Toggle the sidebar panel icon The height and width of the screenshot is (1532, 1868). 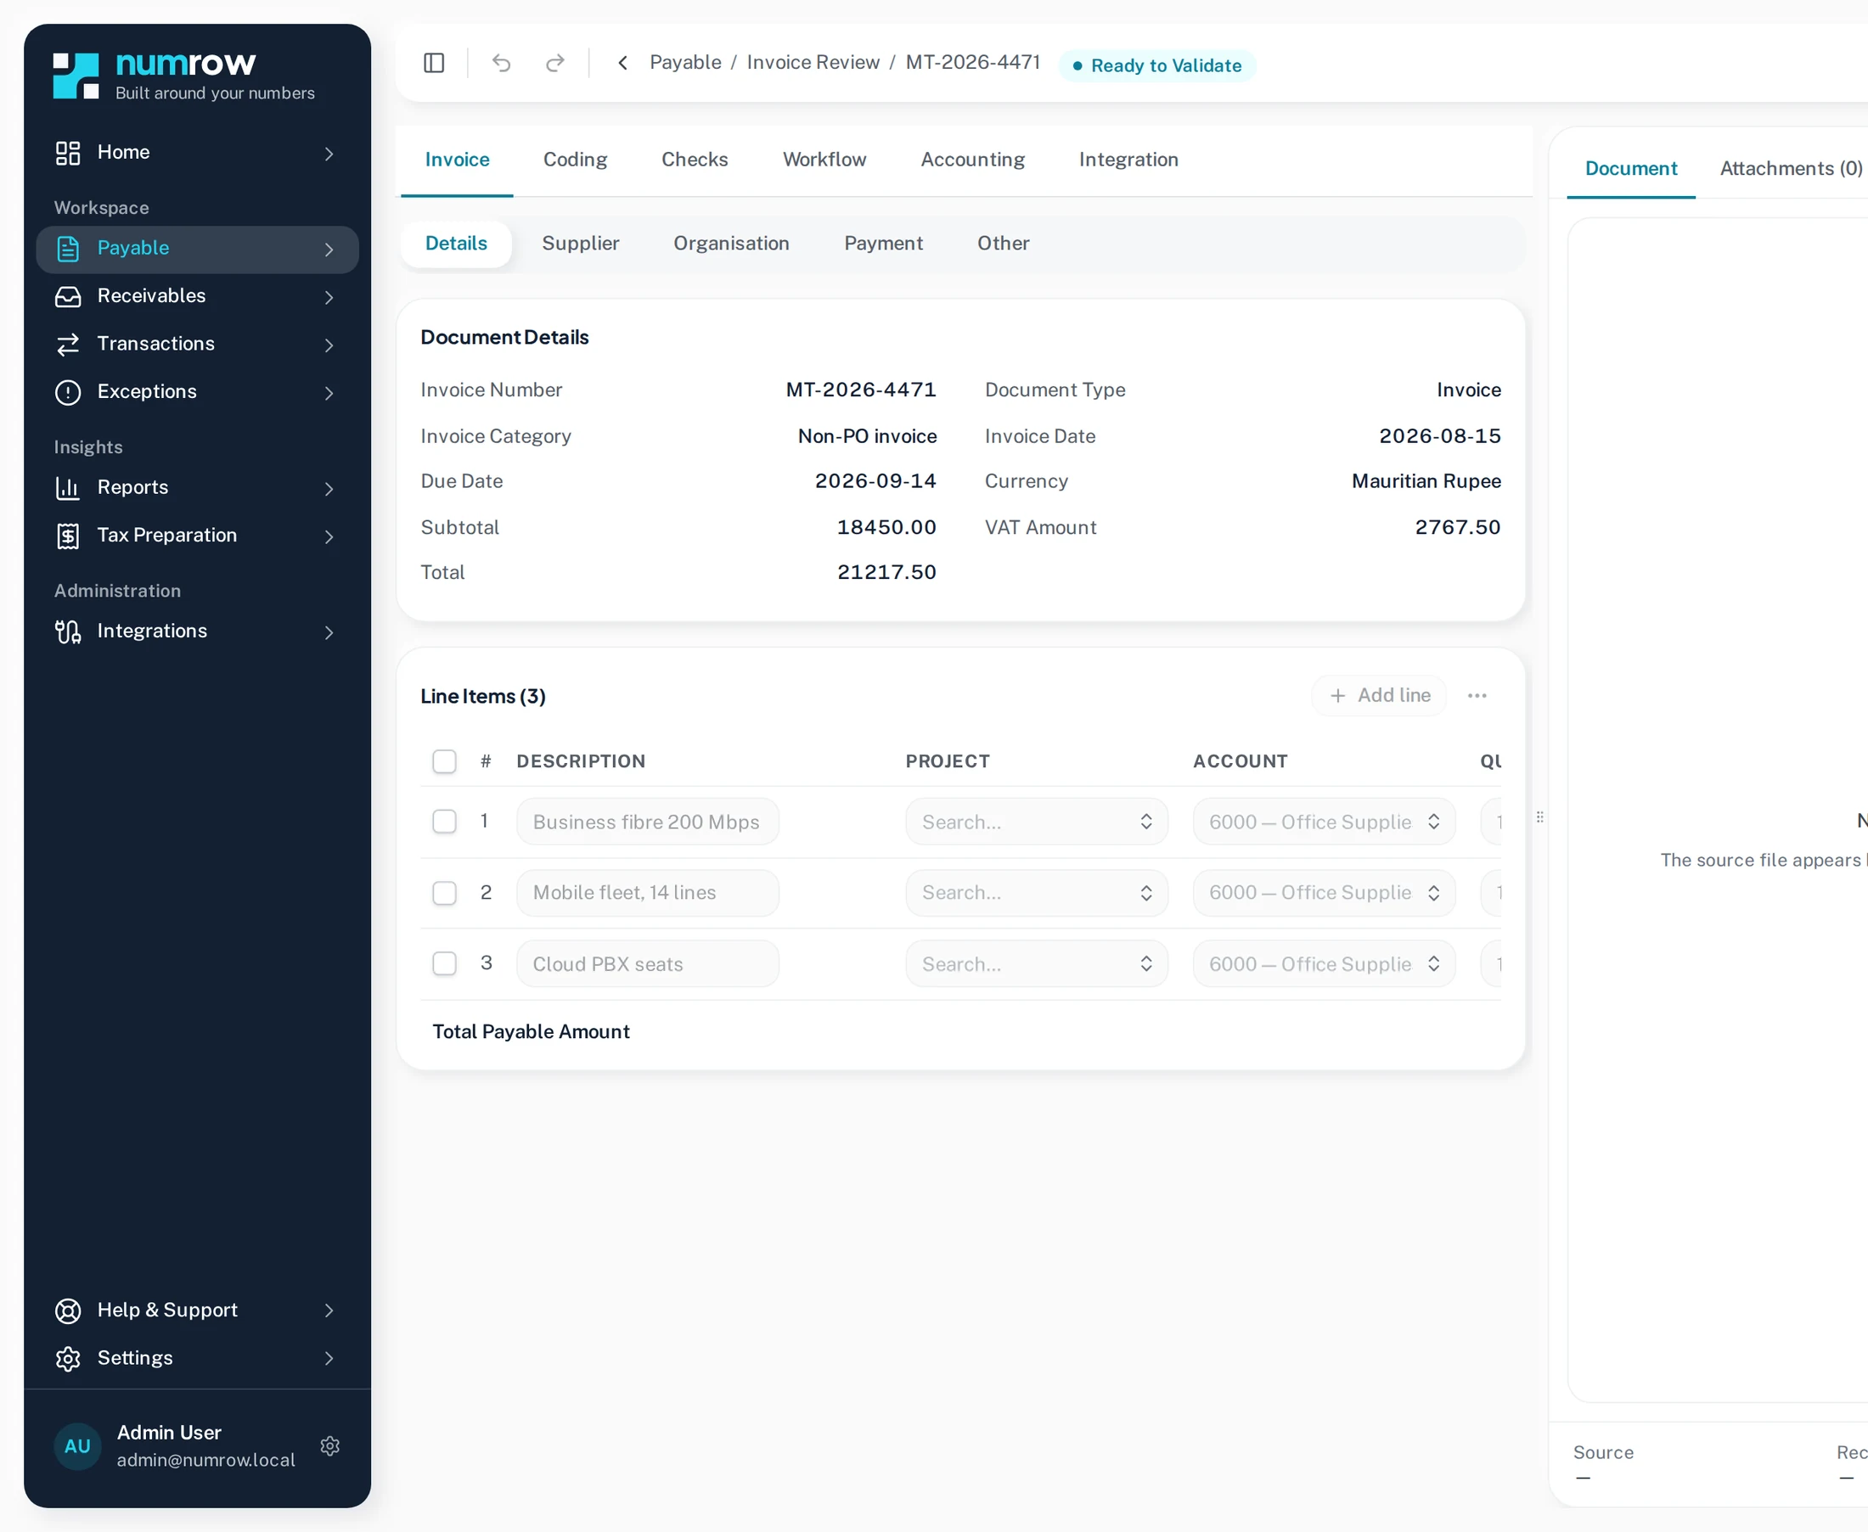[433, 63]
